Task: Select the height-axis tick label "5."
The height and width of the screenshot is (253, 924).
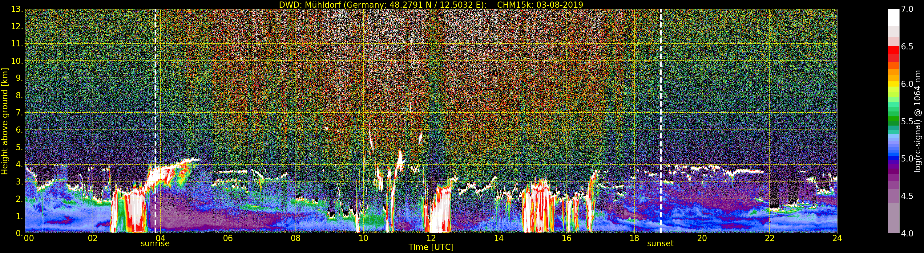Action: point(19,147)
